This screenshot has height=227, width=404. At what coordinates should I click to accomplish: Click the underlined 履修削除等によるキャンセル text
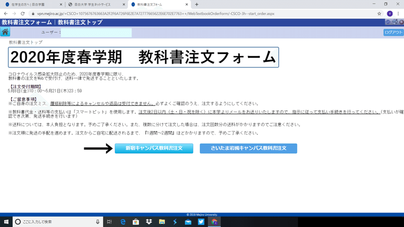[103, 103]
